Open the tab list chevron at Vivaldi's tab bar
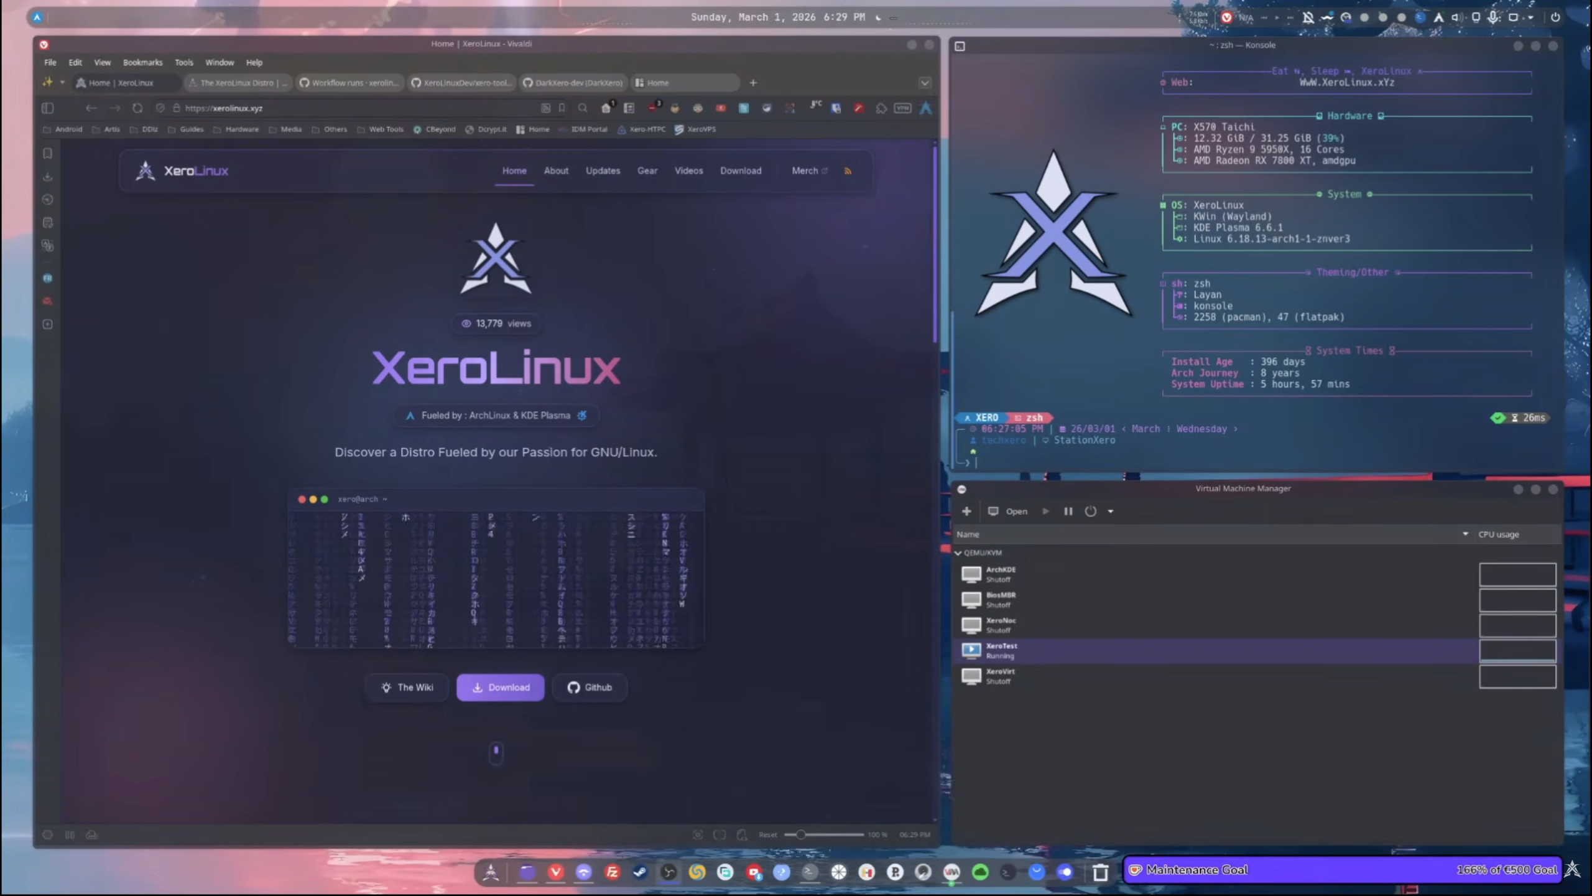 924,82
